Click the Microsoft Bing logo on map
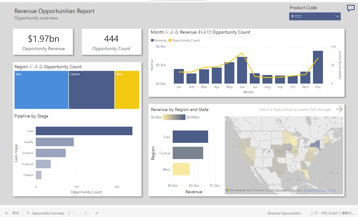 pyautogui.click(x=235, y=190)
